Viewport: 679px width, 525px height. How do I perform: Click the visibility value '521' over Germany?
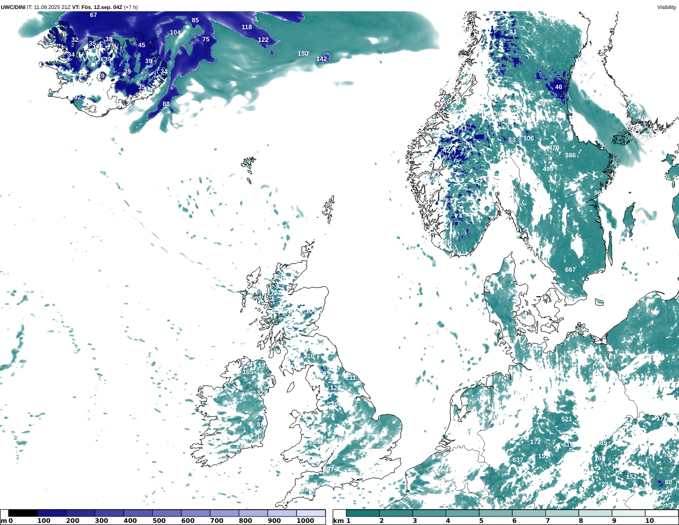pos(567,419)
